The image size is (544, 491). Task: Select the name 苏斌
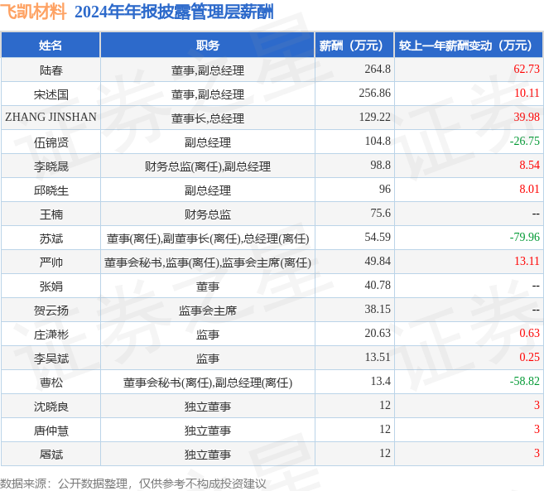pos(51,238)
